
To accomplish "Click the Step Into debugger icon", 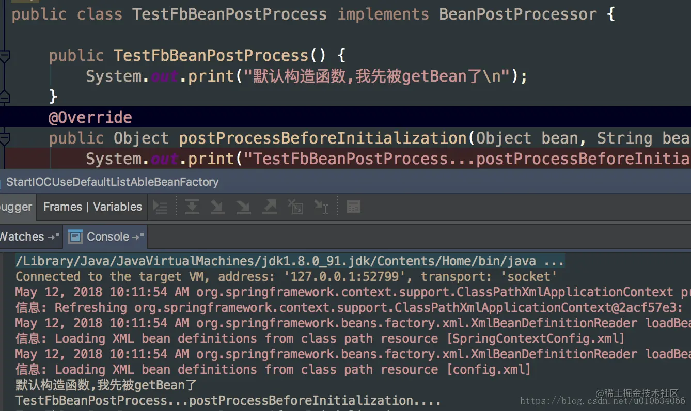I will coord(217,207).
